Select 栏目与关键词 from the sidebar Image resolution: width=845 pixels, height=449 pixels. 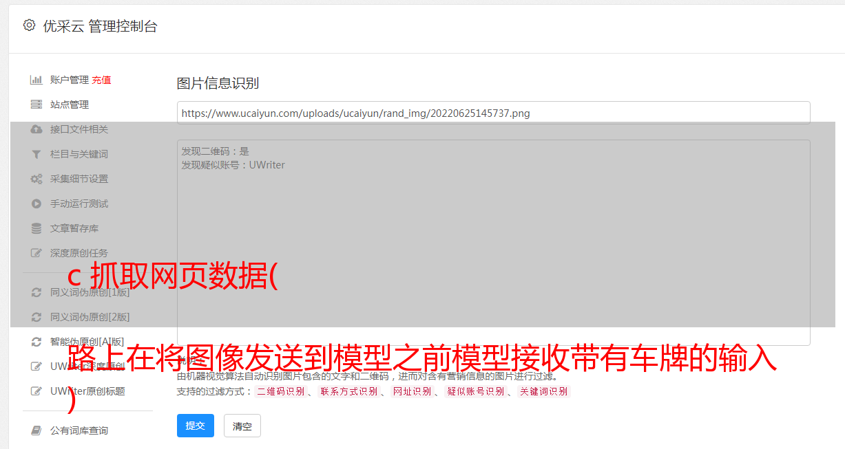coord(79,154)
